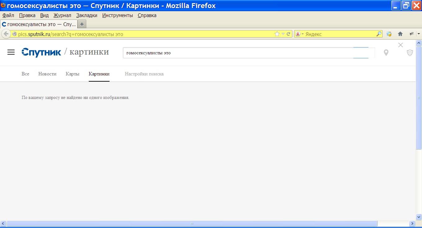
Task: Click the magnifier in the Яндекс search box
Action: coord(379,34)
